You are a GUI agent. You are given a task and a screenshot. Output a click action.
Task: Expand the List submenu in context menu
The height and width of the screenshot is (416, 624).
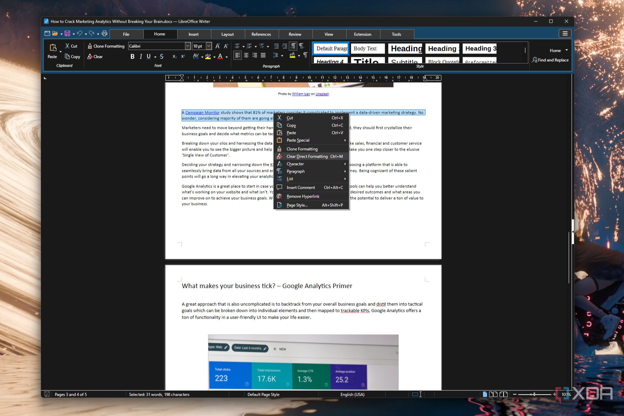click(311, 179)
